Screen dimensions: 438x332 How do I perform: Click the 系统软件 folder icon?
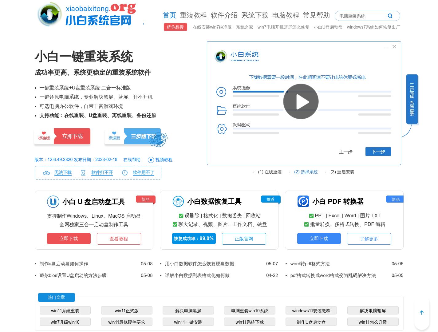click(221, 110)
